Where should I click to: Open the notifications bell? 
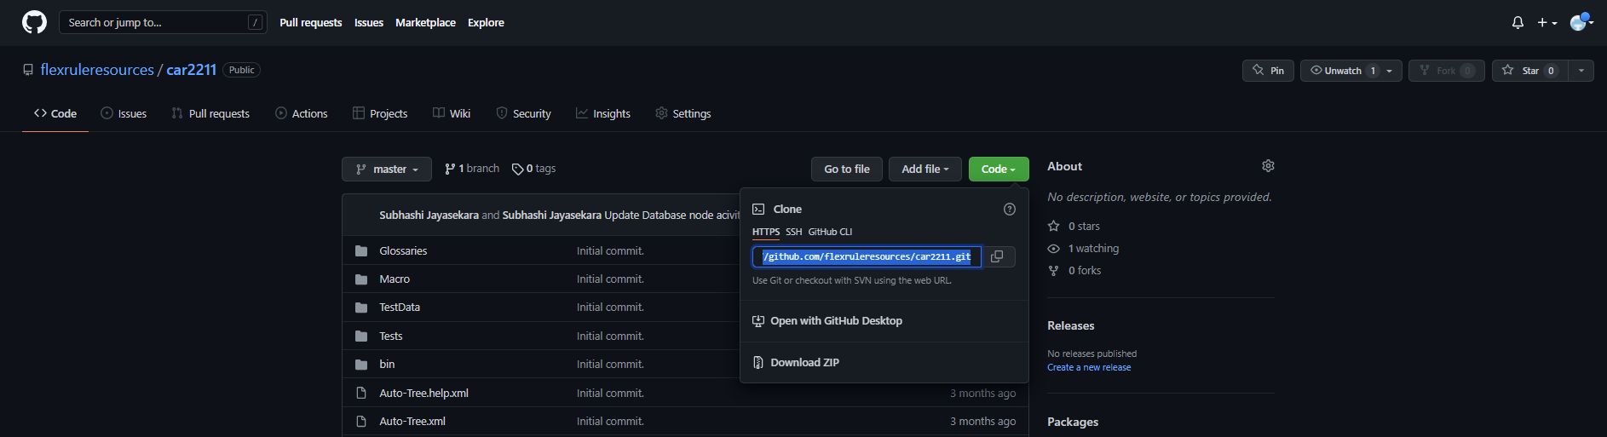tap(1518, 23)
